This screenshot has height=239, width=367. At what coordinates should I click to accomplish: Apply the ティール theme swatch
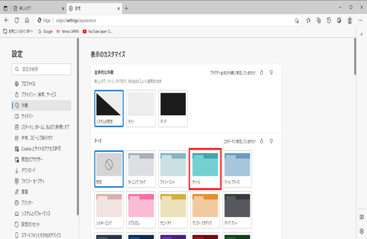point(205,169)
